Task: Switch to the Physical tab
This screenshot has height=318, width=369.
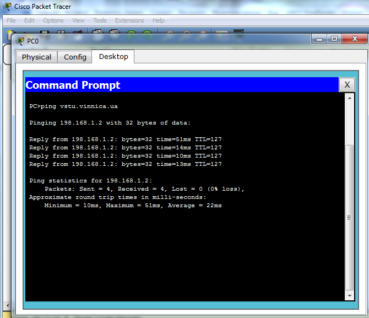Action: tap(36, 57)
